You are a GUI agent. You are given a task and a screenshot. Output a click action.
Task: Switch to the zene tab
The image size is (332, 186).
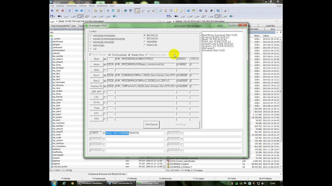(x=74, y=26)
